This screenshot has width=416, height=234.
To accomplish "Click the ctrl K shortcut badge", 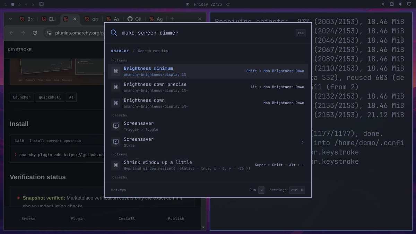I will 297,190.
